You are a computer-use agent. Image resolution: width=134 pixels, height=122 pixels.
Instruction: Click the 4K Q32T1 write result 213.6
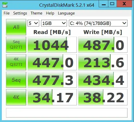coord(103,62)
